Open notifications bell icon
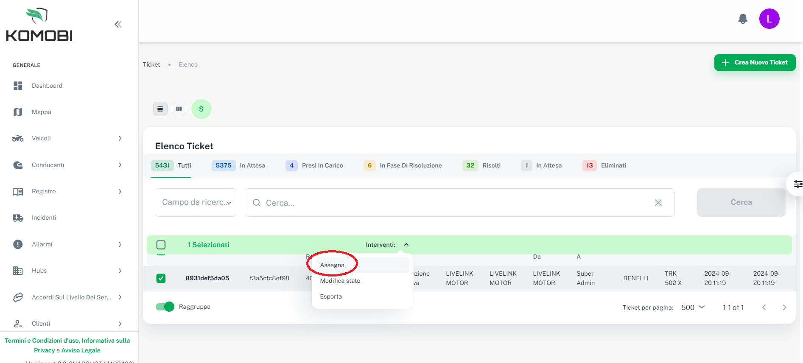 point(743,19)
